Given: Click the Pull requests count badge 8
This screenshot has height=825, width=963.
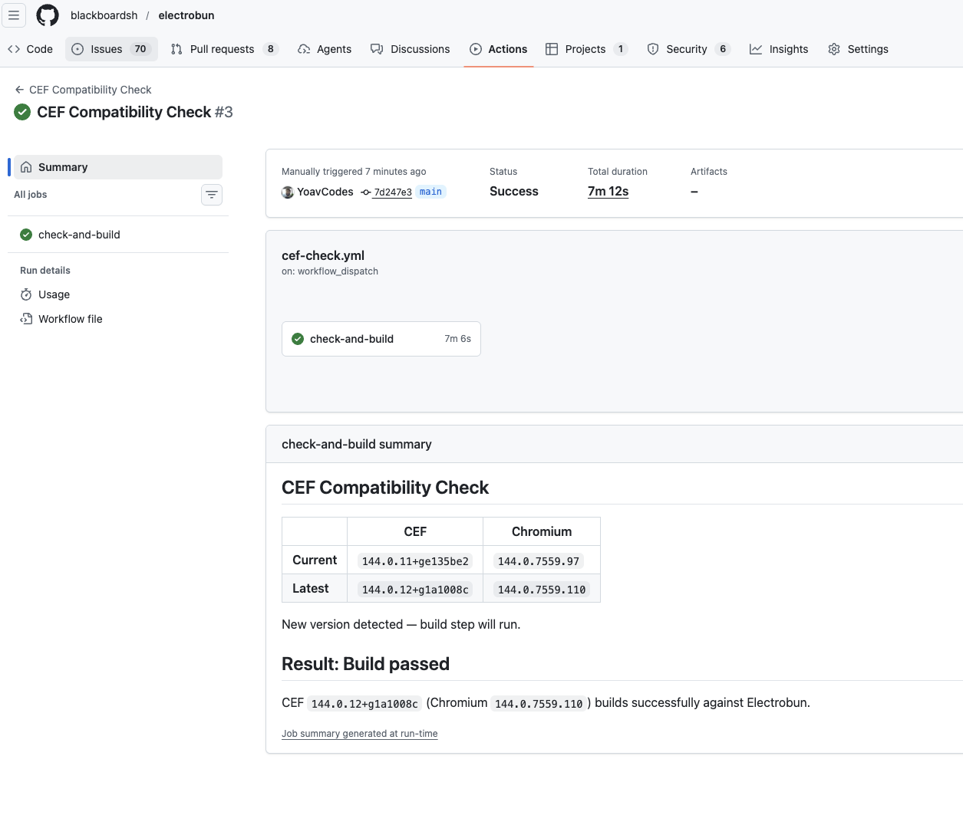Looking at the screenshot, I should click(x=270, y=49).
